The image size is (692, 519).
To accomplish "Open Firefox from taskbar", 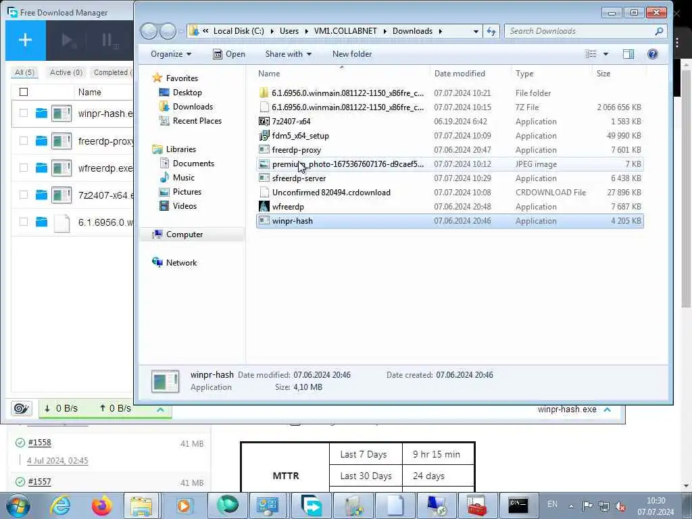I will (101, 505).
